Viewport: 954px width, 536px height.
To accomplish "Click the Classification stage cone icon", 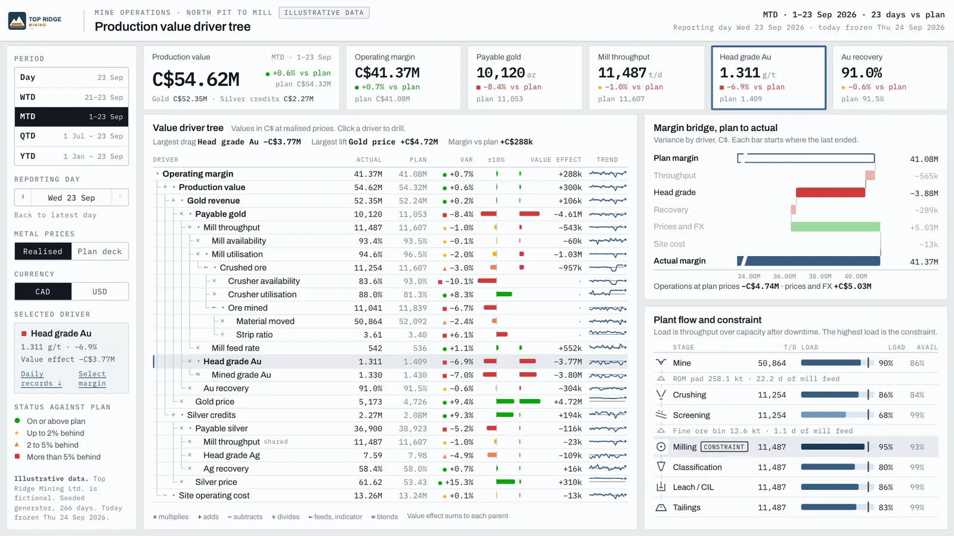I will (661, 467).
